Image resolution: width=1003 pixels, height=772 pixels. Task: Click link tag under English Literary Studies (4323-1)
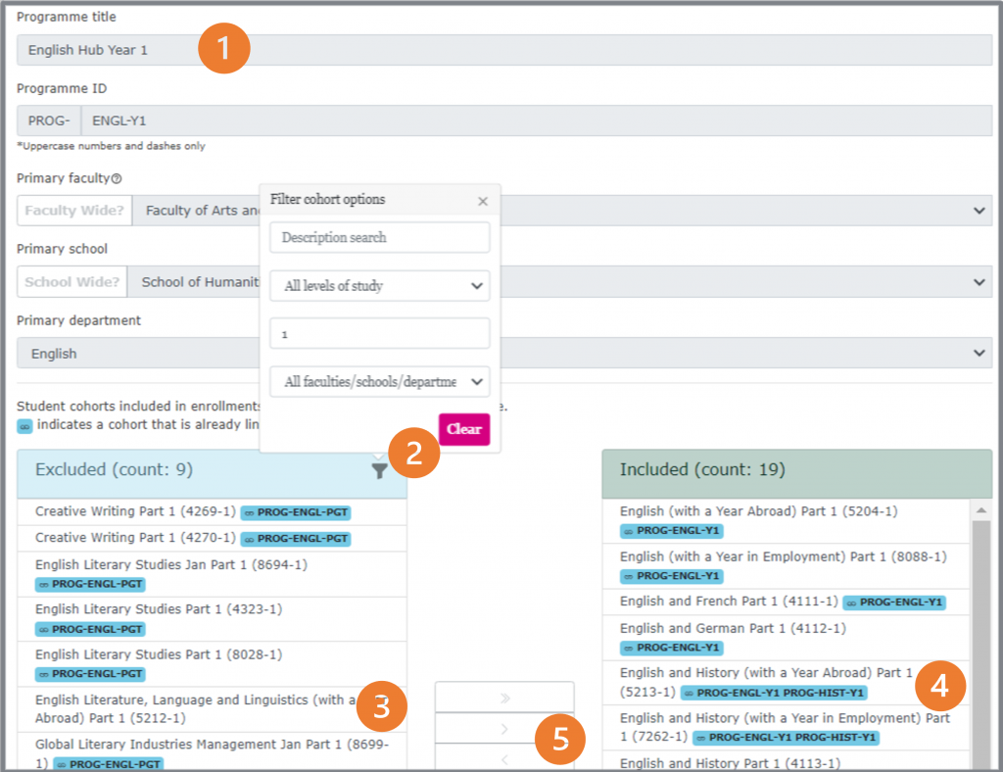pyautogui.click(x=89, y=629)
